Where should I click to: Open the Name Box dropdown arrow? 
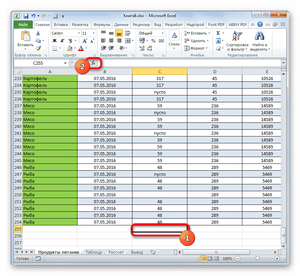pos(66,63)
